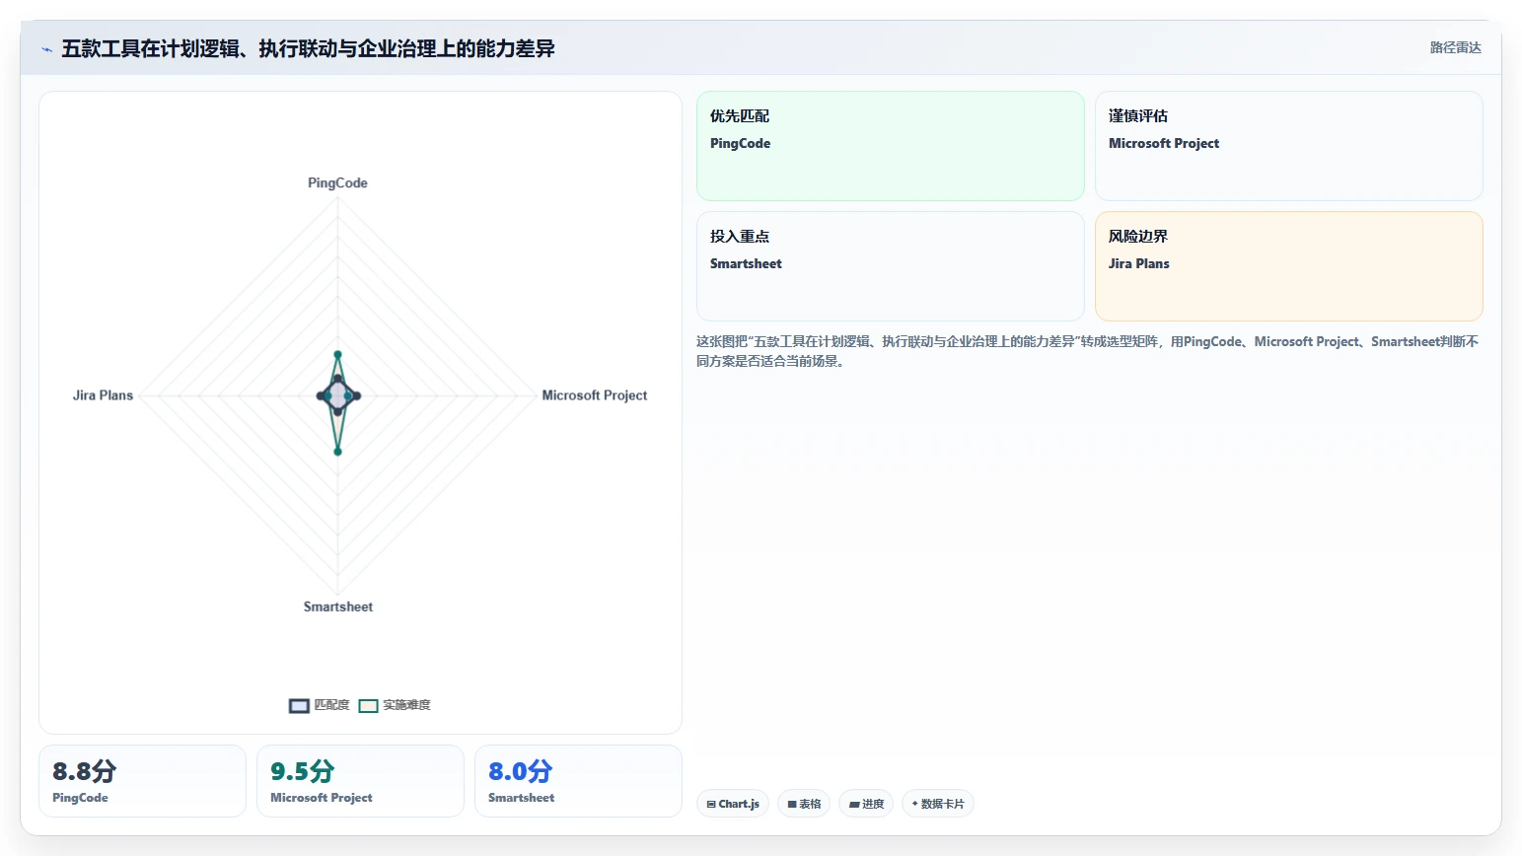This screenshot has height=856, width=1522.
Task: Select the 优先匹配 PingCode card
Action: (x=890, y=146)
